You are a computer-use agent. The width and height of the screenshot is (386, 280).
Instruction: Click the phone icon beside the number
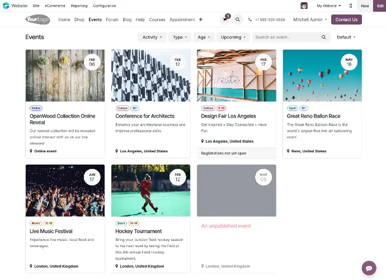pyautogui.click(x=250, y=20)
